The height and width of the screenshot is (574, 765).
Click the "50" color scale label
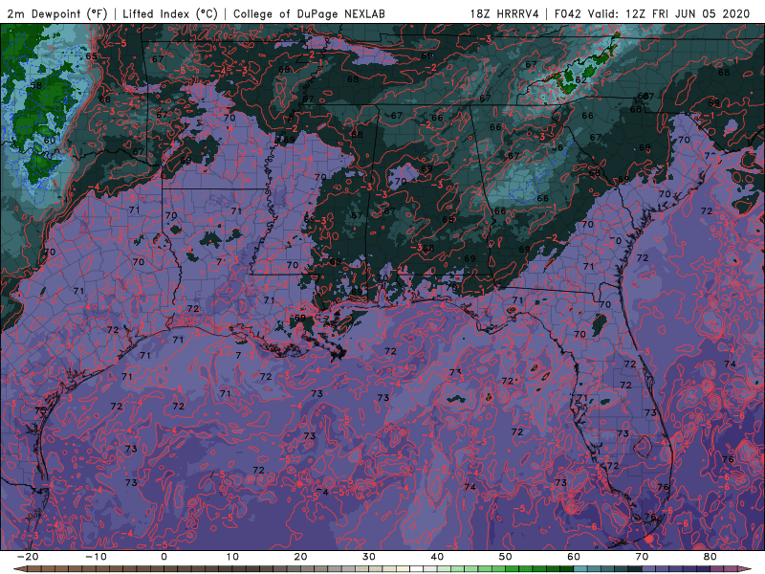506,557
